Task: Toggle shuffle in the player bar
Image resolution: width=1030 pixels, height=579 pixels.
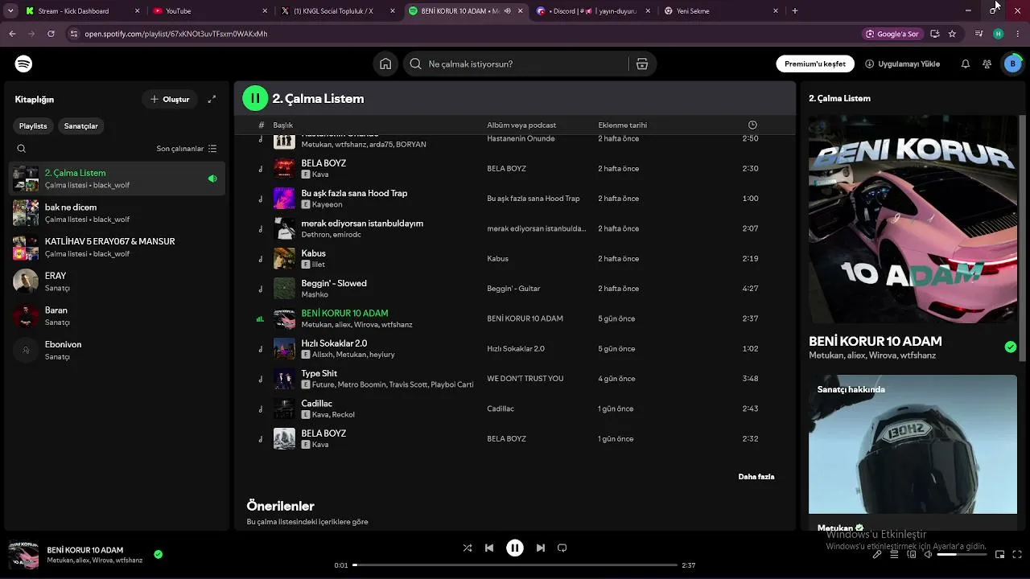Action: (x=468, y=548)
